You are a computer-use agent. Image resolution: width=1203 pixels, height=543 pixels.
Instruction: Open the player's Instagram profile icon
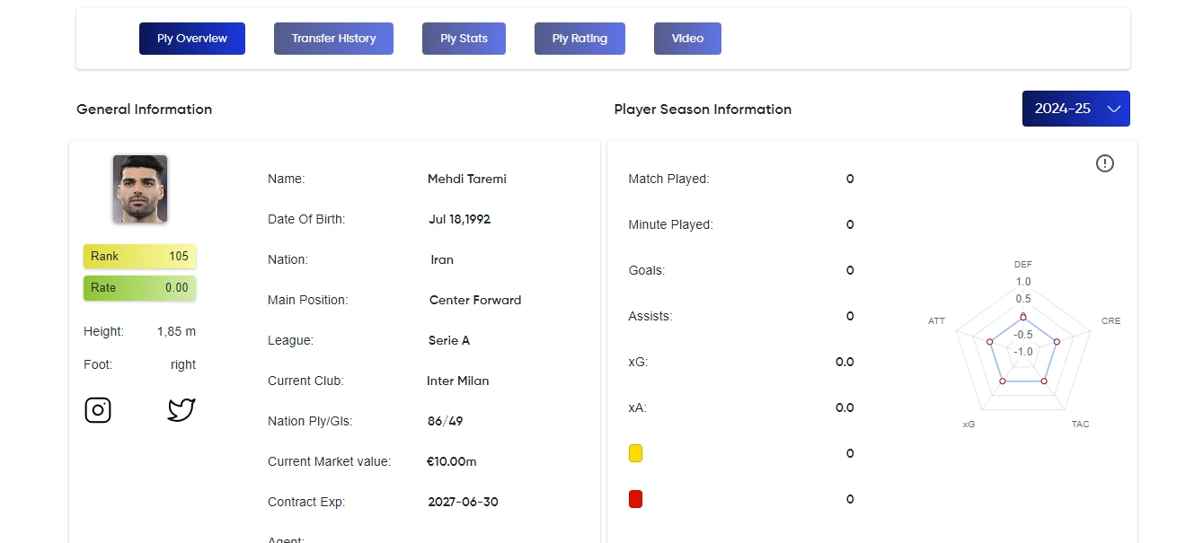click(x=98, y=410)
